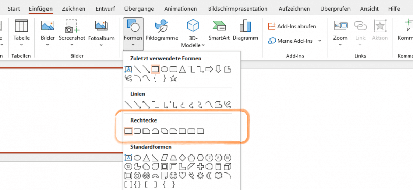Choose the rounded rectangle under Rechtecke
413x190 pixels.
pyautogui.click(x=137, y=131)
